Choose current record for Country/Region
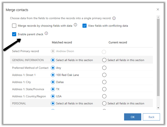Screen dimensions: 167x127 [104, 97]
